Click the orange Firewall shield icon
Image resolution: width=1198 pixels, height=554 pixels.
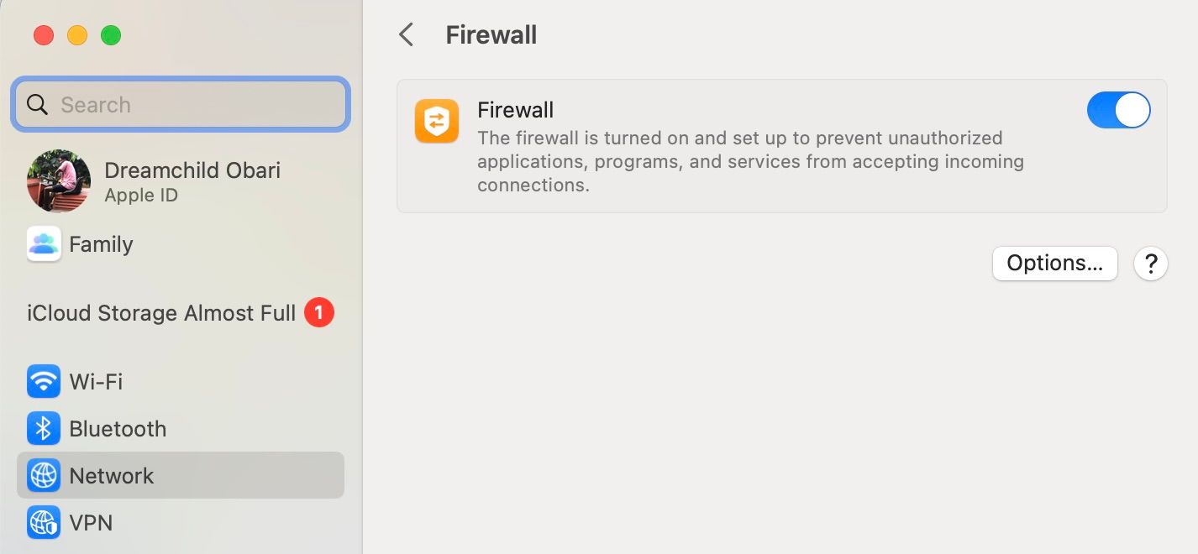437,122
